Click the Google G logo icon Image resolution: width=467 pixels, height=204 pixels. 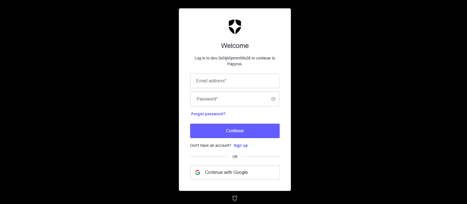[x=198, y=172]
